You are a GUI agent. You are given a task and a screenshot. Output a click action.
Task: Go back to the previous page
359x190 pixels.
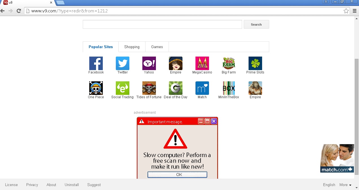[x=3, y=11]
